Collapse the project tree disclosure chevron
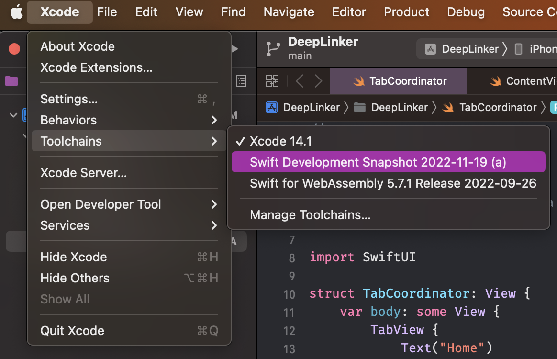Viewport: 557px width, 359px height. click(x=13, y=115)
